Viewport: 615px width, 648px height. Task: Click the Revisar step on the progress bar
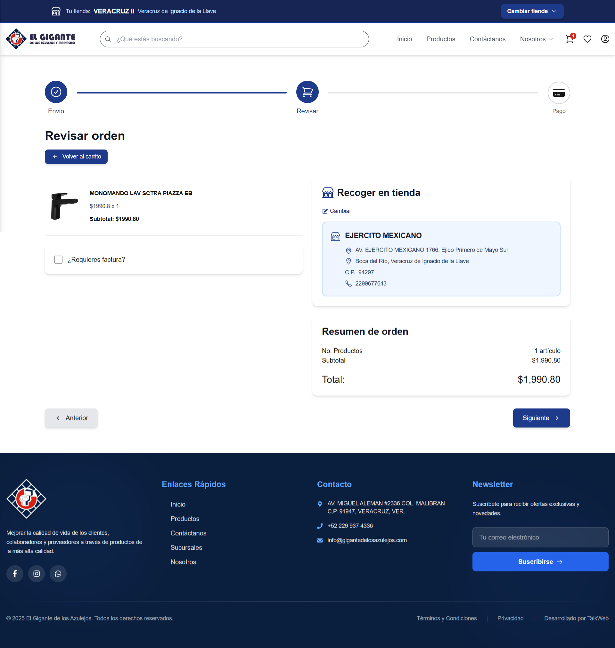(307, 92)
